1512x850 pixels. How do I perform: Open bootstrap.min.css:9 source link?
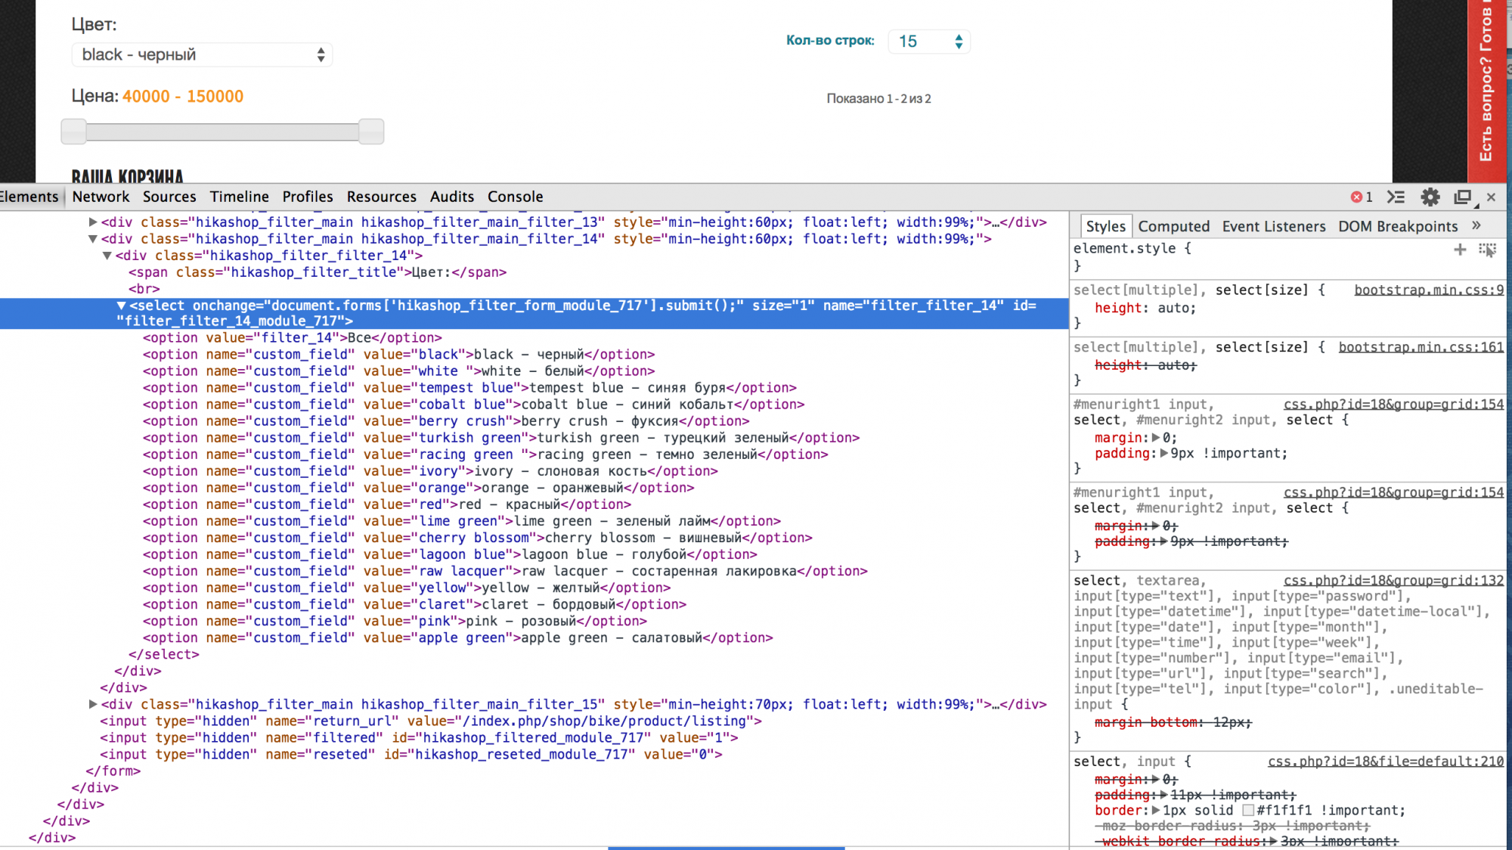coord(1428,290)
